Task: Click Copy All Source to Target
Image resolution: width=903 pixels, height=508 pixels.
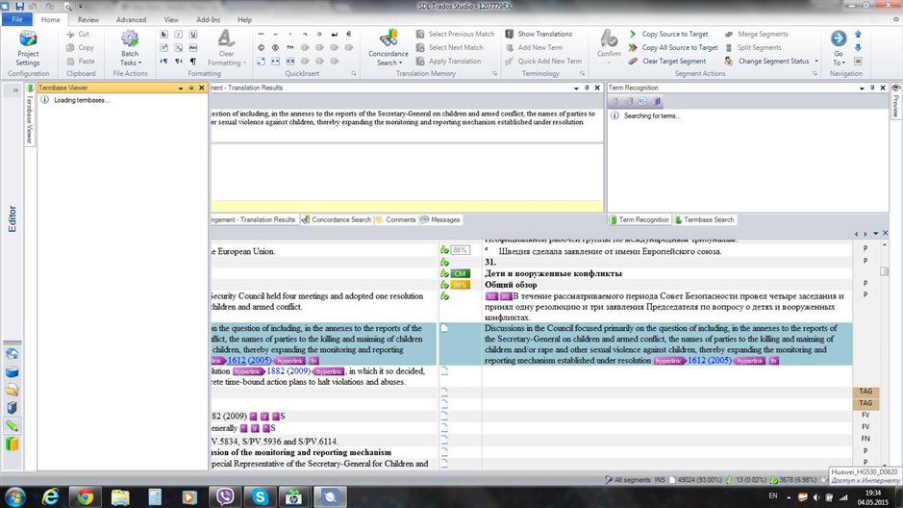Action: point(679,47)
